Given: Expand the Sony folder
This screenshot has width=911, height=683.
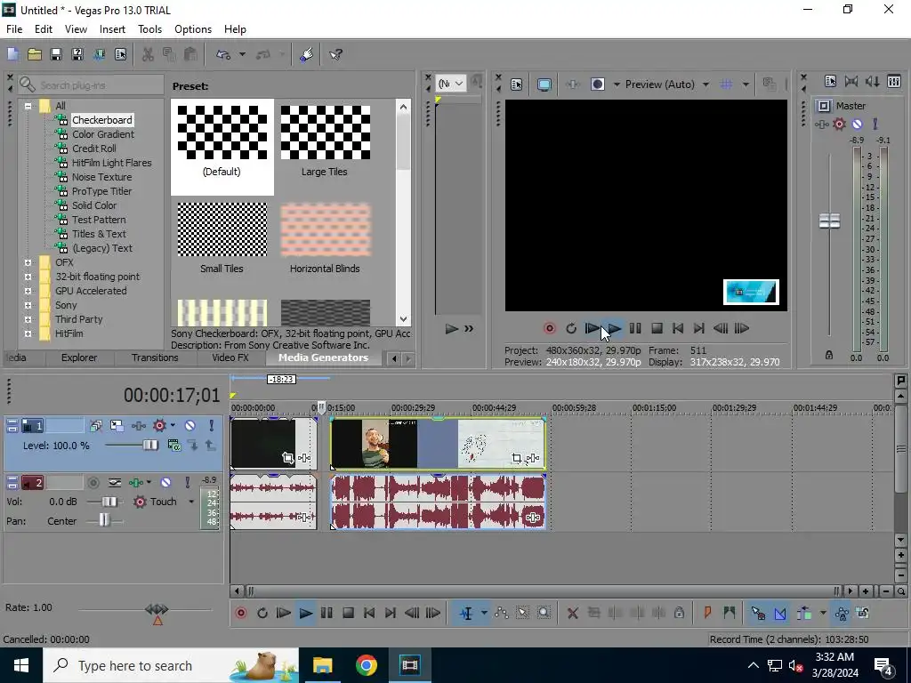Looking at the screenshot, I should pos(28,306).
